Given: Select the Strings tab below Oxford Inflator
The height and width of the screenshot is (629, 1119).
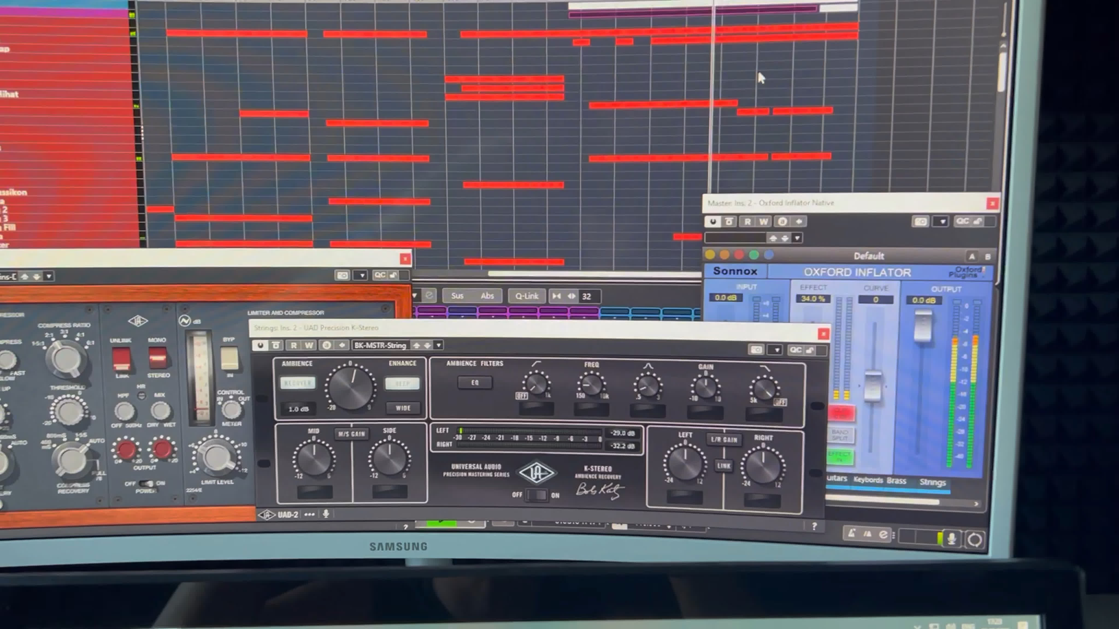Looking at the screenshot, I should [x=932, y=482].
